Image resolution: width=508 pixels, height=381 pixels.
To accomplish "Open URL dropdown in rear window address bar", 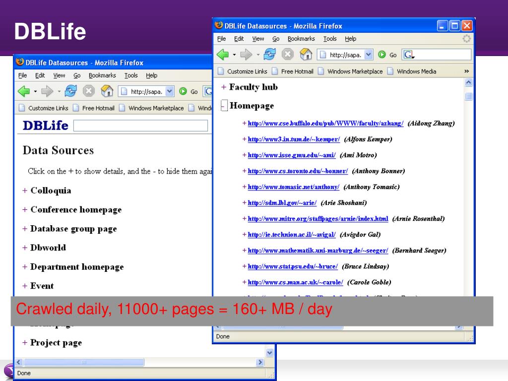I will (170, 91).
